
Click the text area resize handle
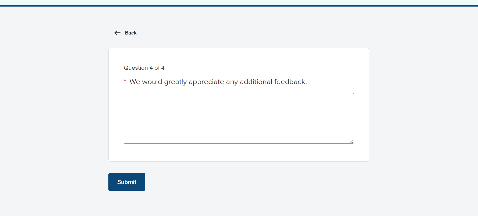click(352, 142)
